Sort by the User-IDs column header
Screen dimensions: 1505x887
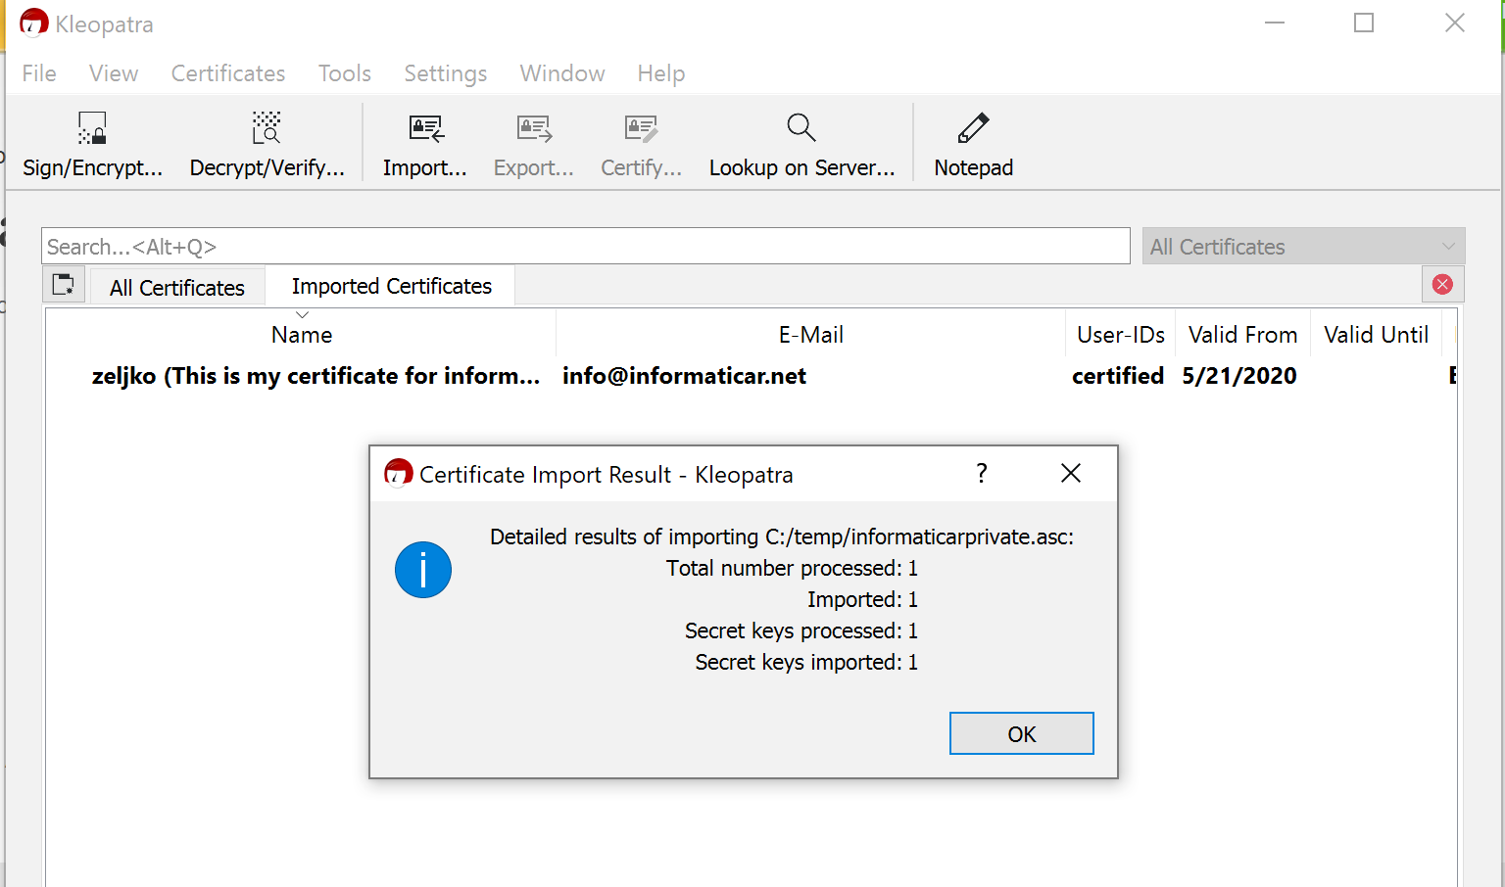(x=1121, y=334)
